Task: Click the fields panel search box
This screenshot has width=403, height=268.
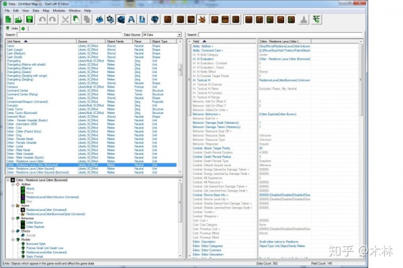Action: point(280,35)
